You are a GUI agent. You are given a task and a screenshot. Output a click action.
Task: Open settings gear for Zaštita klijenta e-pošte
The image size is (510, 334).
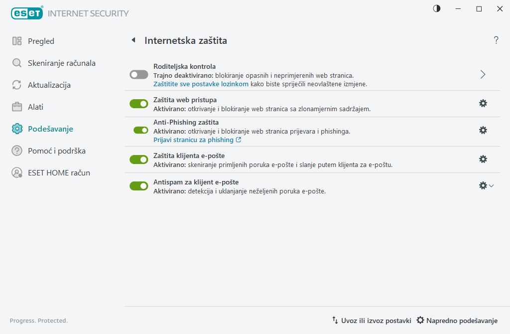click(x=483, y=159)
